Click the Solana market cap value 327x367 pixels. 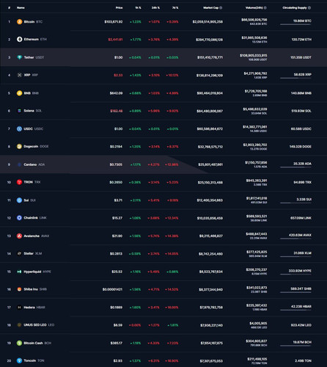click(210, 111)
